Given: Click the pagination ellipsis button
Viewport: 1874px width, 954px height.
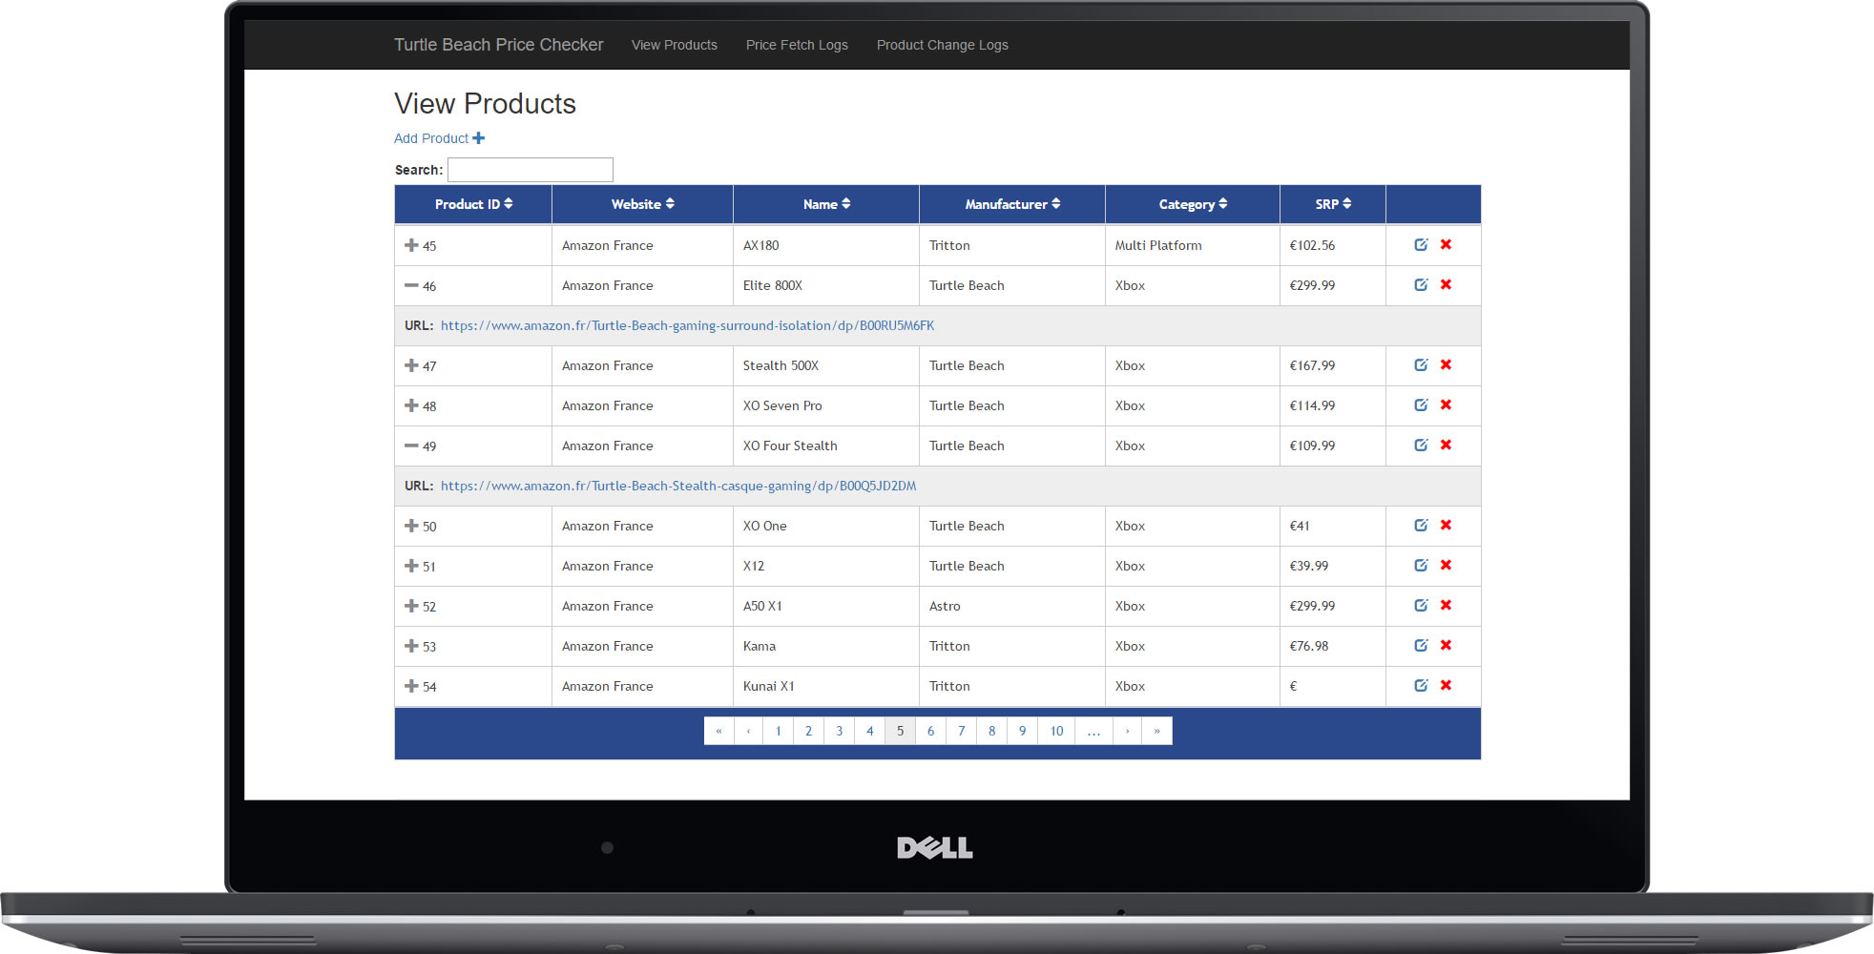Looking at the screenshot, I should (1093, 731).
